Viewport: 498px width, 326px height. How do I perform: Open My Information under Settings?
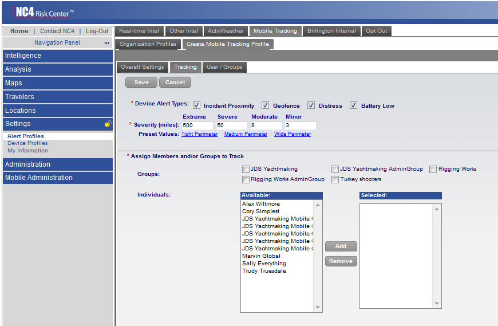coord(28,151)
